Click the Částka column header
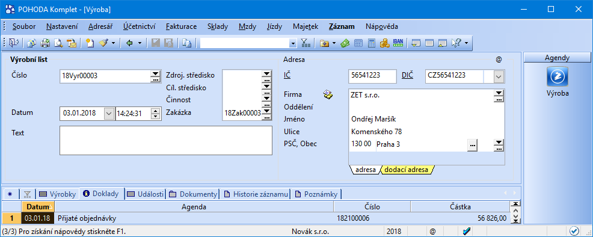The width and height of the screenshot is (593, 237). click(x=460, y=207)
